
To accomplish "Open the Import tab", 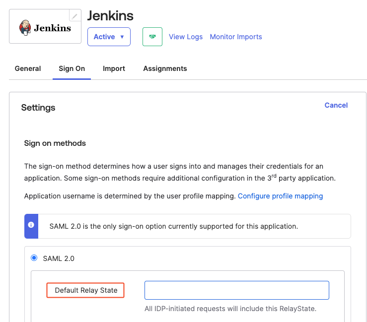I will coord(114,68).
